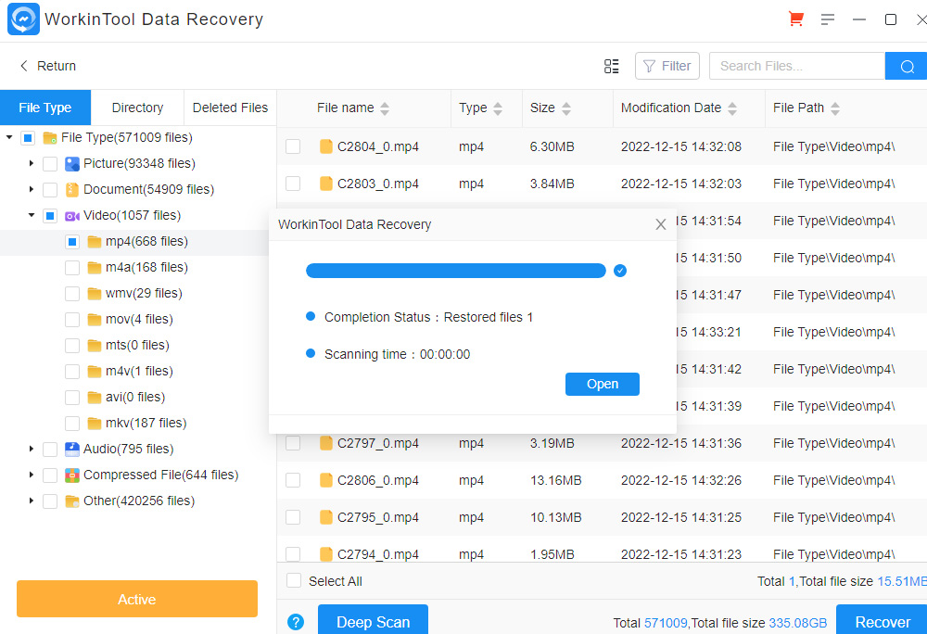Click the blue completion checkmark in dialog

click(620, 271)
